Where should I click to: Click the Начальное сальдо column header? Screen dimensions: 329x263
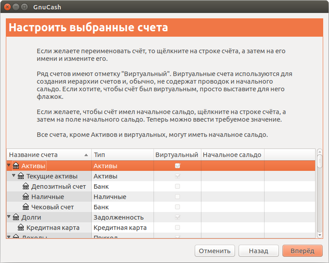pyautogui.click(x=232, y=155)
